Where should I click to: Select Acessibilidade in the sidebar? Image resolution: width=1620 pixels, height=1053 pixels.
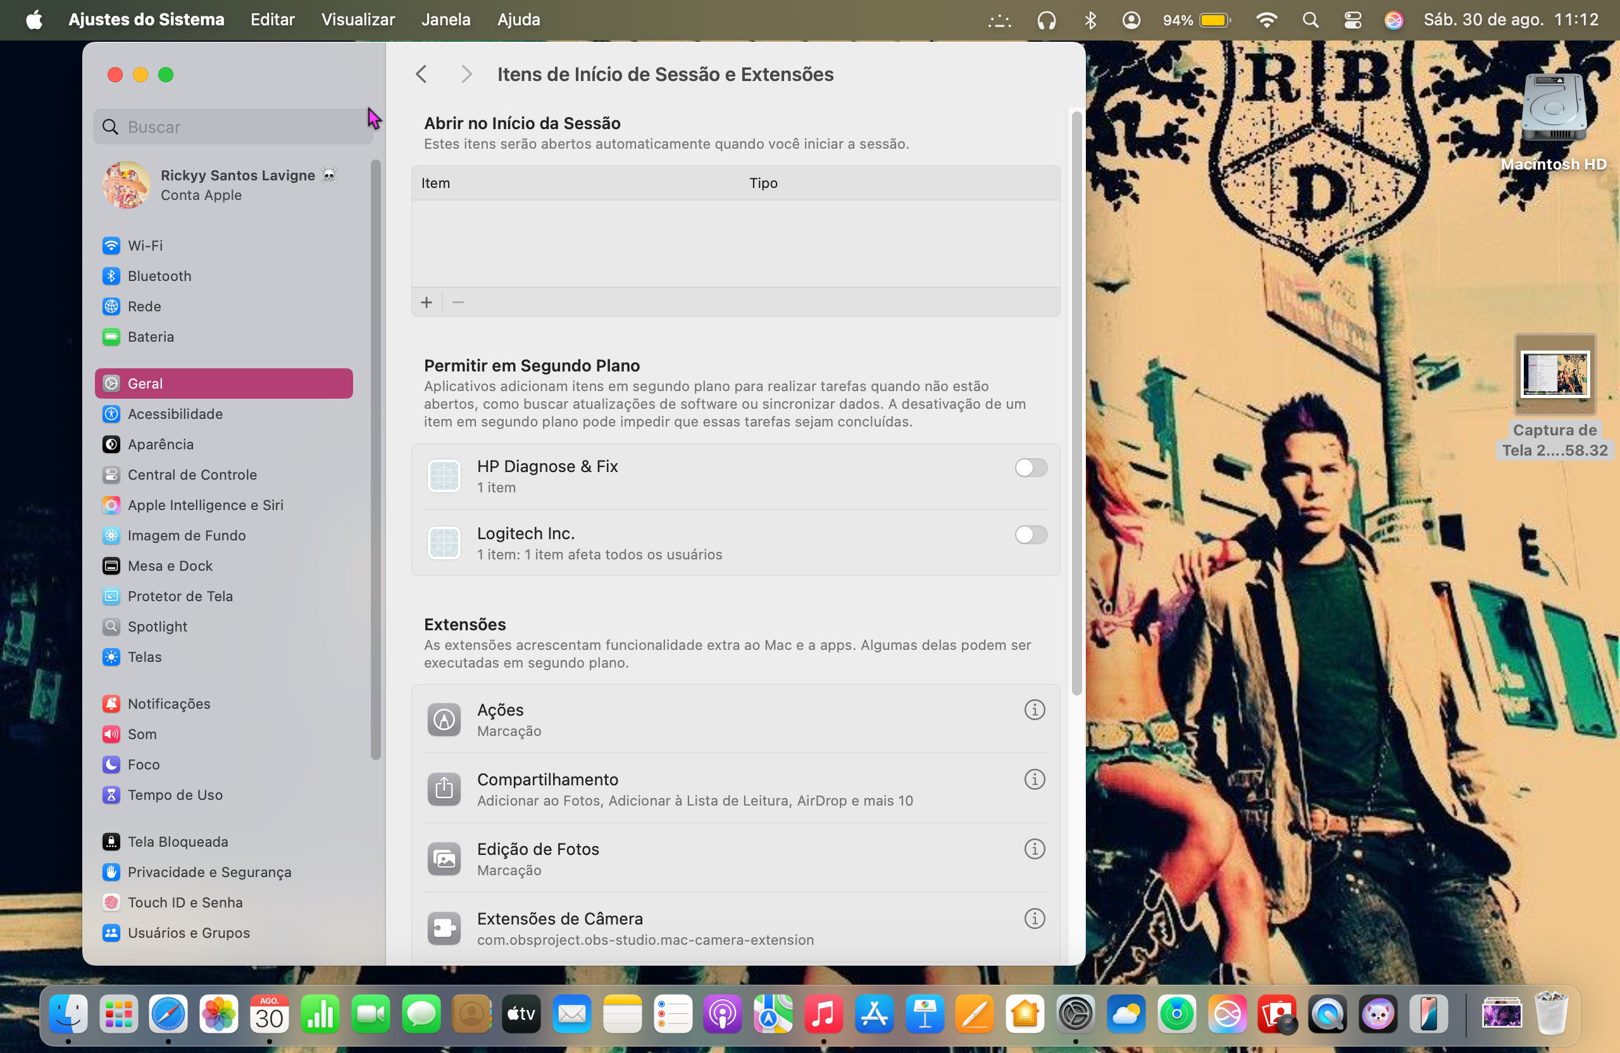coord(175,414)
